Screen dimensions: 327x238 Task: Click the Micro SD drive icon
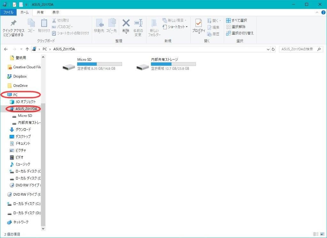pos(69,67)
